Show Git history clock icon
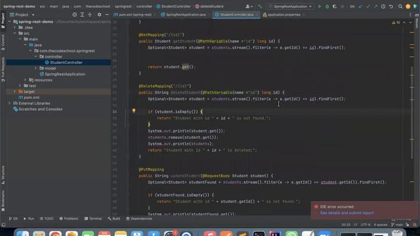420x236 pixels. (x=383, y=7)
